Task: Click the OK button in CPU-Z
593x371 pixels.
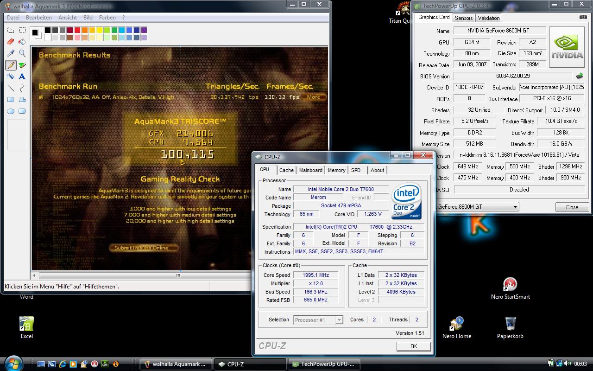Action: coord(414,346)
